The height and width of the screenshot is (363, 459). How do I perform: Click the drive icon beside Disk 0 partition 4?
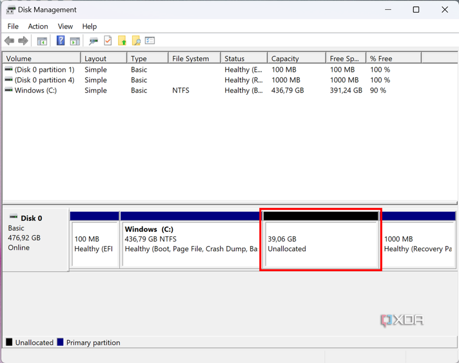[9, 80]
